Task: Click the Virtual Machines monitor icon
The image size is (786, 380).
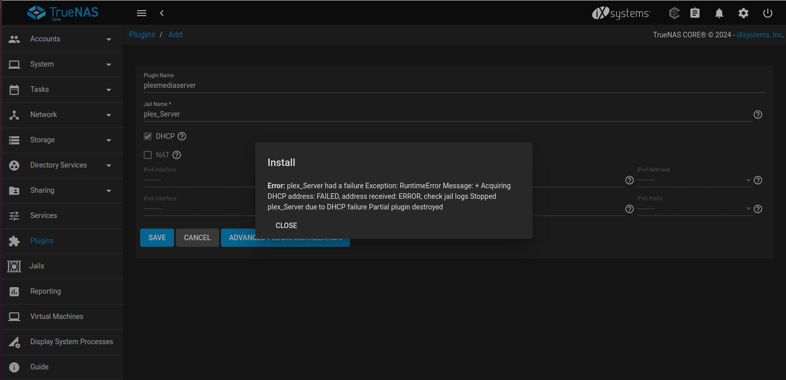Action: [x=14, y=316]
